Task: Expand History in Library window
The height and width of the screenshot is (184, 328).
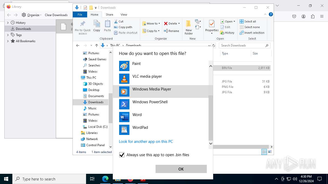Action: click(x=8, y=23)
